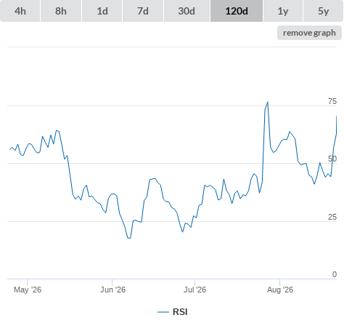Screen dimensions: 344x331
Task: Click the remove graph button
Action: point(309,33)
